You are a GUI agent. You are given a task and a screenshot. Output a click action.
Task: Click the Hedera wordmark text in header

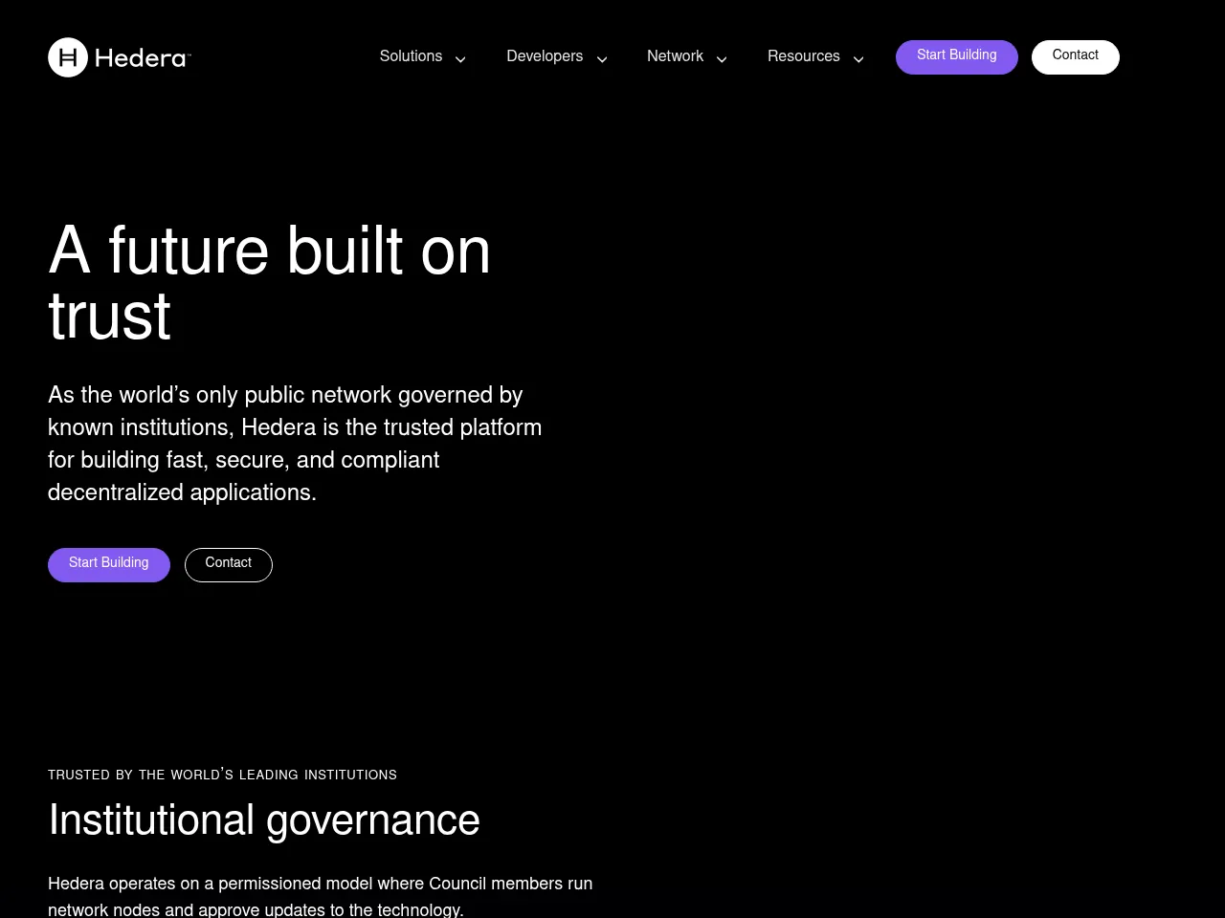[141, 58]
